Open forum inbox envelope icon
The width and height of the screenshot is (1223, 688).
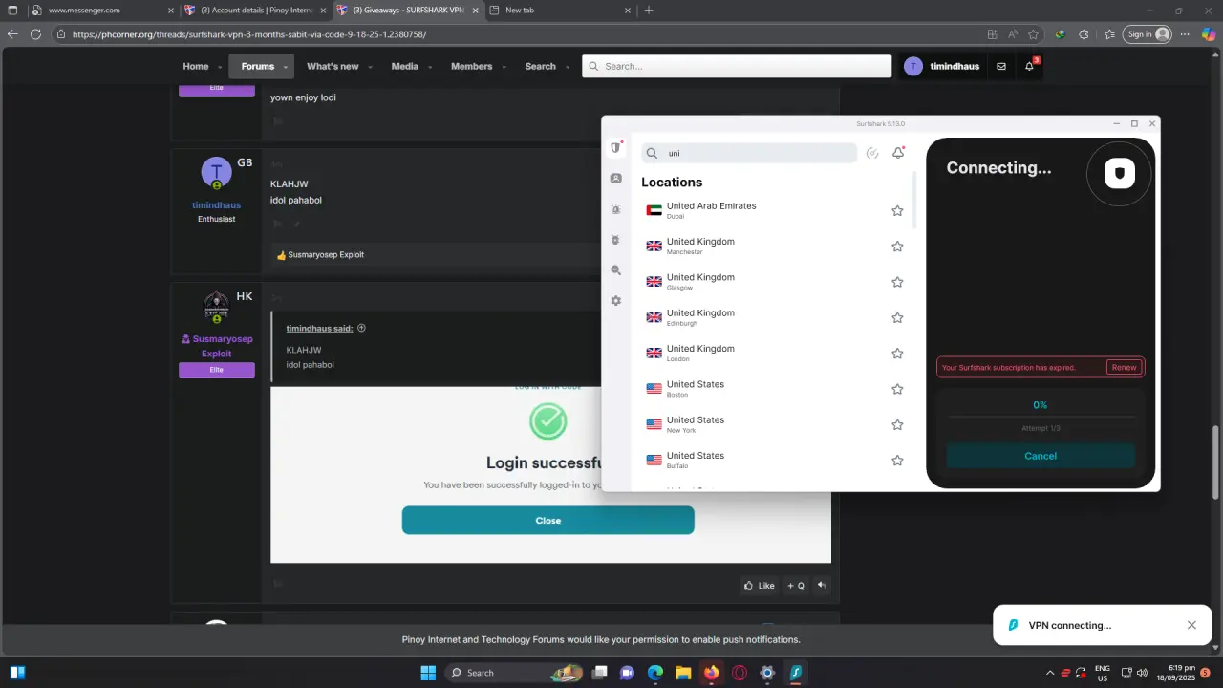point(1001,66)
